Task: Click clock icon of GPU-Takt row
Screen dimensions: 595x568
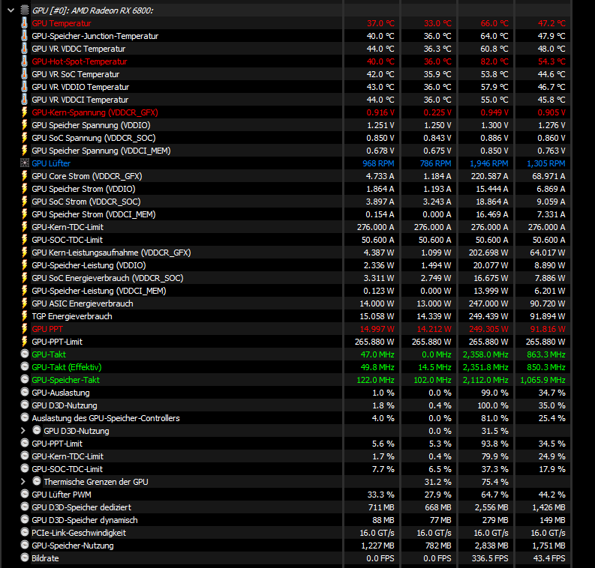Action: point(25,354)
